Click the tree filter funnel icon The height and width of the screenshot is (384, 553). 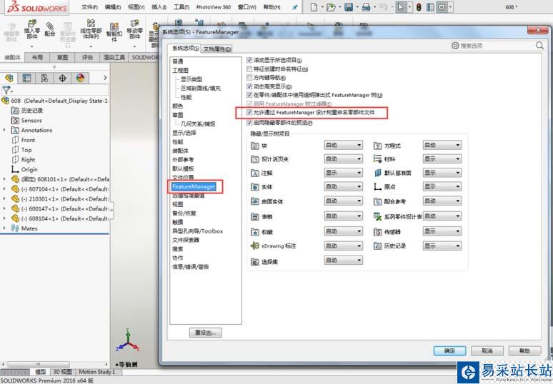coord(6,90)
